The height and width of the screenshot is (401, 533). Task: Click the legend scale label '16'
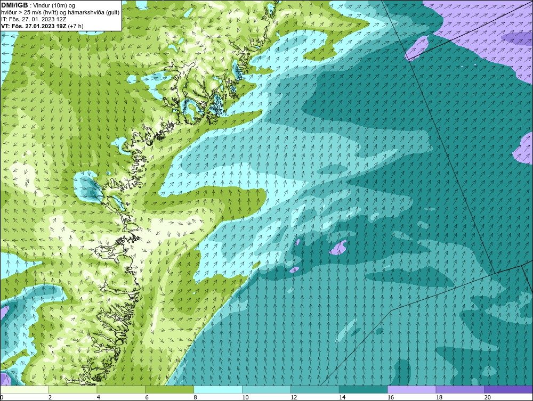pos(391,397)
